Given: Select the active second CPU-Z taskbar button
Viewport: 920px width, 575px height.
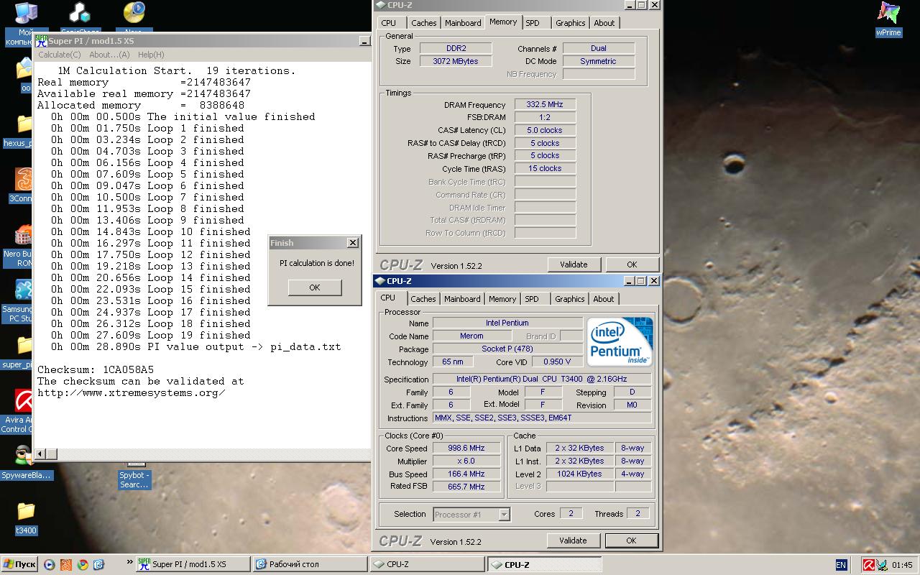Looking at the screenshot, I should tap(545, 564).
